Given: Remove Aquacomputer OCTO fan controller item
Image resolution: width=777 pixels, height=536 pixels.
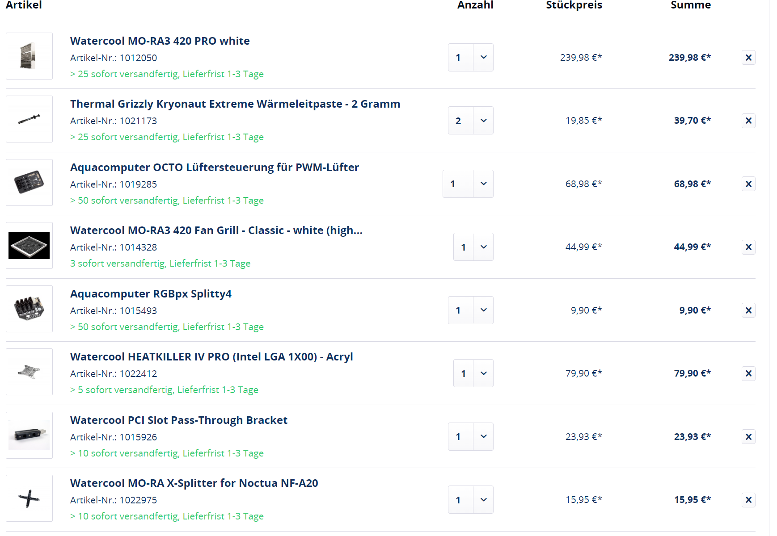Looking at the screenshot, I should (748, 184).
